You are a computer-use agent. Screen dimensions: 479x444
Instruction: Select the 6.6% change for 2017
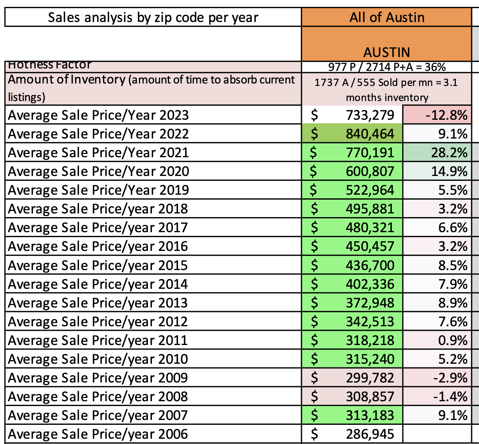pyautogui.click(x=436, y=228)
